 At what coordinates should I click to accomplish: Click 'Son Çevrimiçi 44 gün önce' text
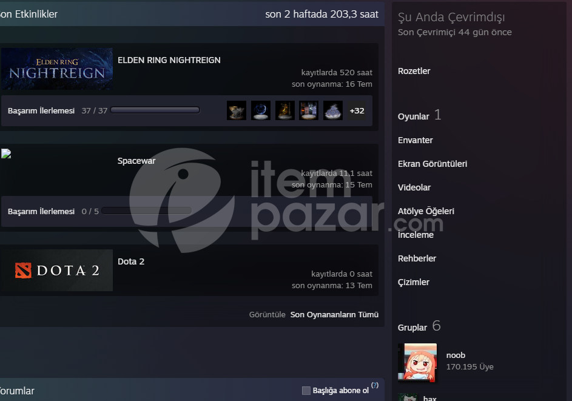(454, 32)
